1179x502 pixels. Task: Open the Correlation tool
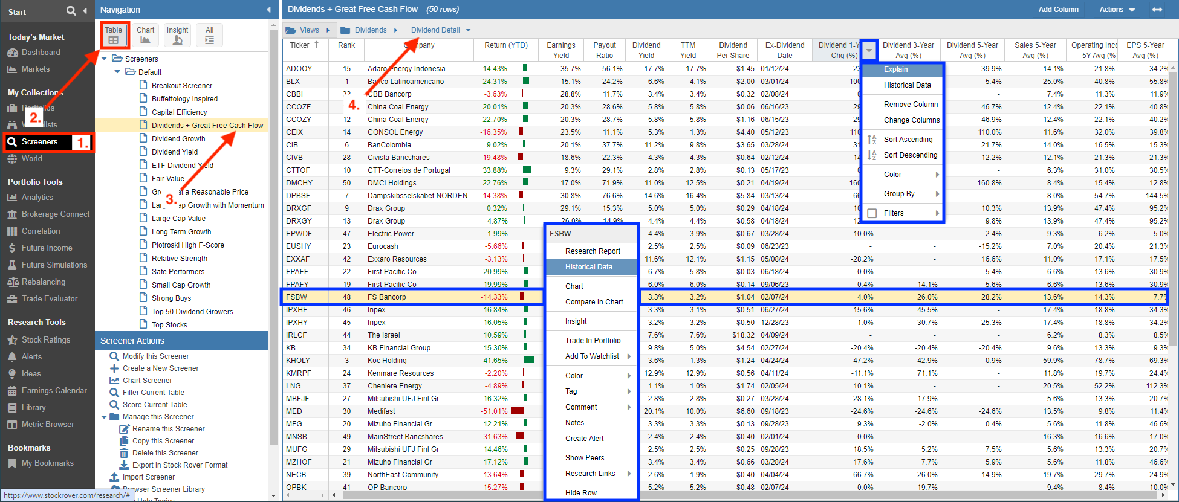click(x=41, y=231)
